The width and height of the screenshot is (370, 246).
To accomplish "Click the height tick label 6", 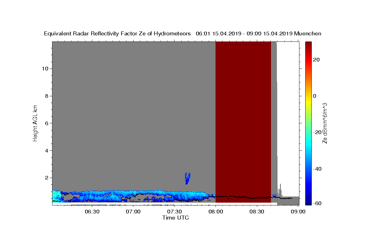I will (x=47, y=123).
